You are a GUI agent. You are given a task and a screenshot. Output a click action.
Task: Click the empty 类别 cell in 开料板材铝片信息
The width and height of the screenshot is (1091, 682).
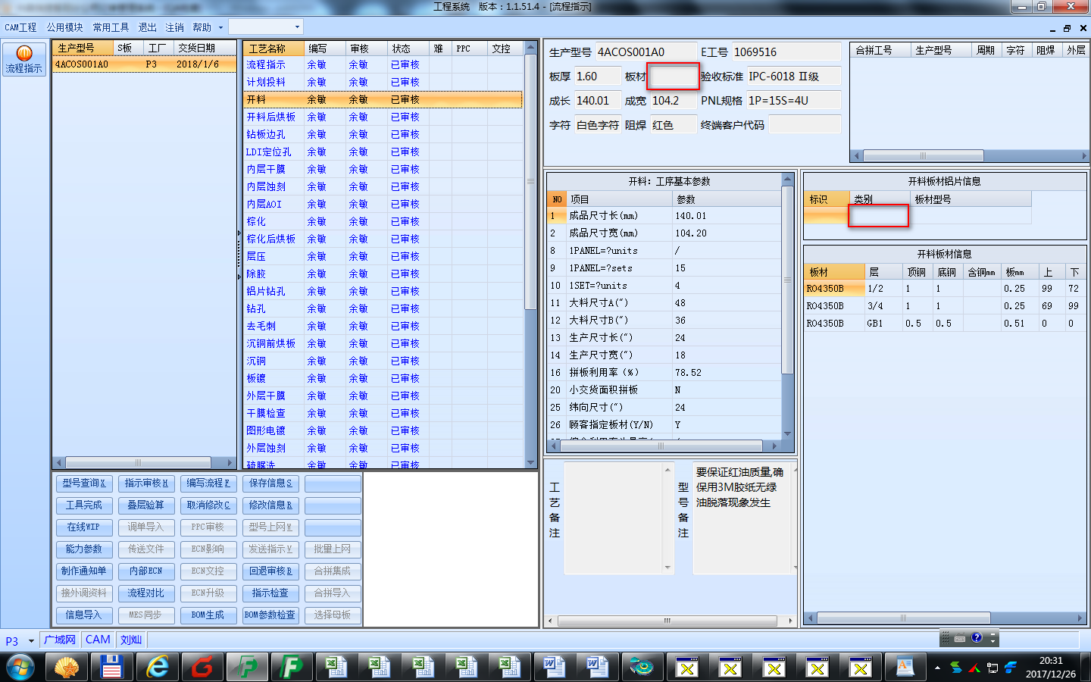click(879, 217)
